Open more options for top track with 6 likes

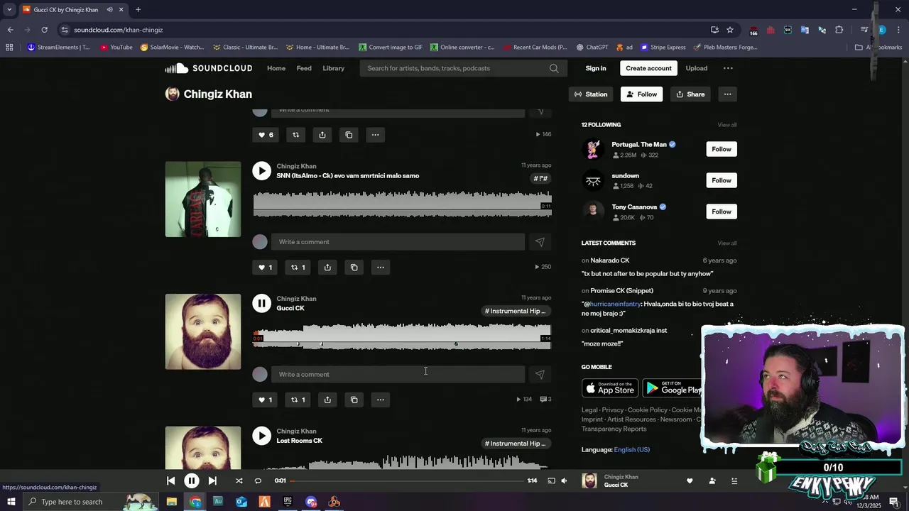point(375,135)
